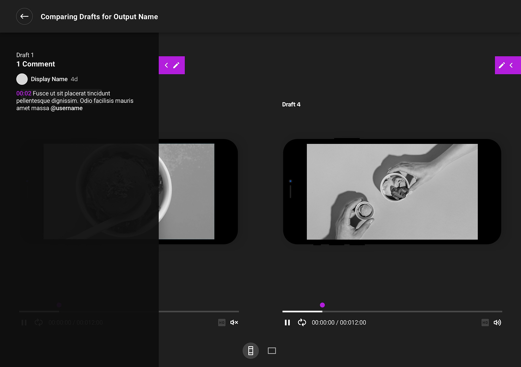
Task: Click the Draft 4 timecode 00:00:00 / 00:012:00
Action: pos(339,322)
